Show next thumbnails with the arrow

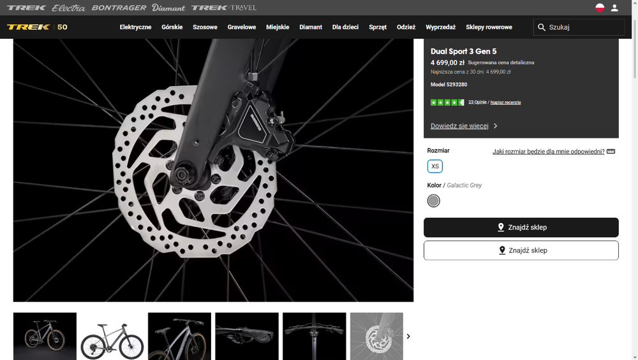pos(408,336)
